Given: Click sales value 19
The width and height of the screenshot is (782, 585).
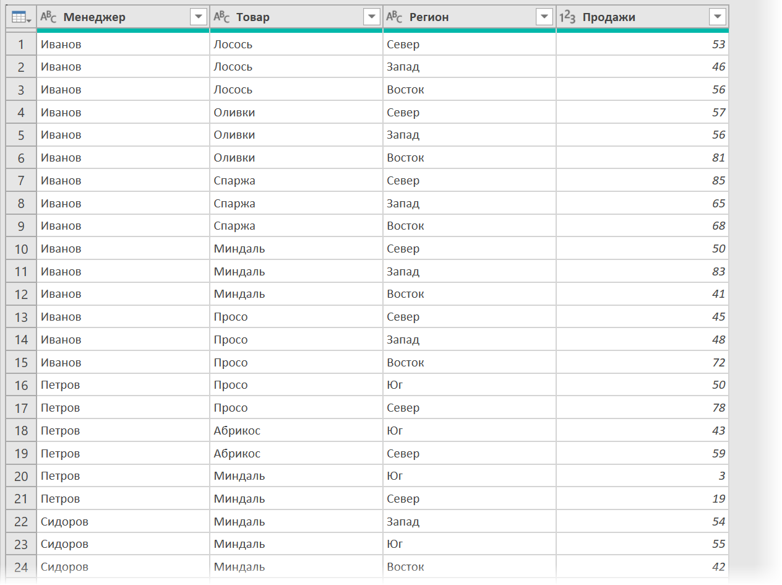Looking at the screenshot, I should pyautogui.click(x=642, y=499).
